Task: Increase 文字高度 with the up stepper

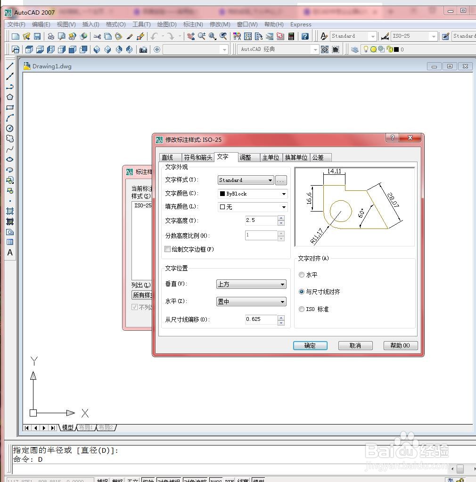Action: pos(281,218)
